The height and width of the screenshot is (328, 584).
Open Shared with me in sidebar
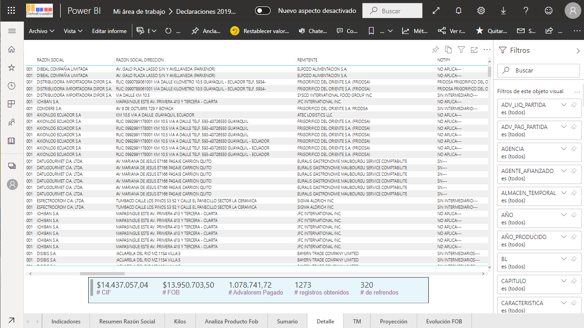click(x=12, y=122)
